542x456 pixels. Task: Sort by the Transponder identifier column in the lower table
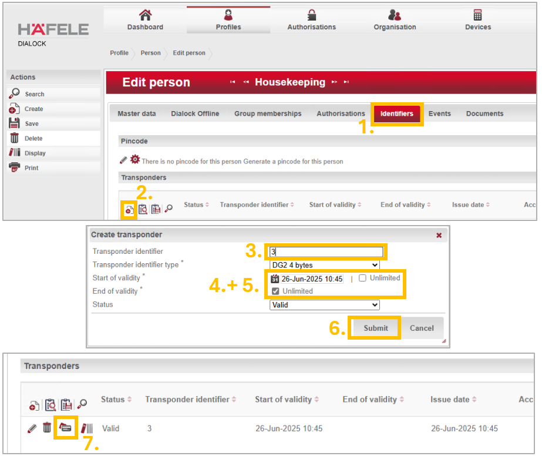click(x=187, y=399)
